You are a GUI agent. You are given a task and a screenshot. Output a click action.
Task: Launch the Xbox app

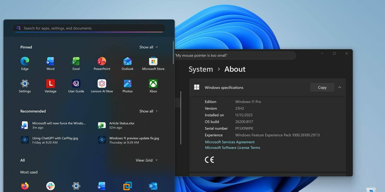[x=153, y=85]
